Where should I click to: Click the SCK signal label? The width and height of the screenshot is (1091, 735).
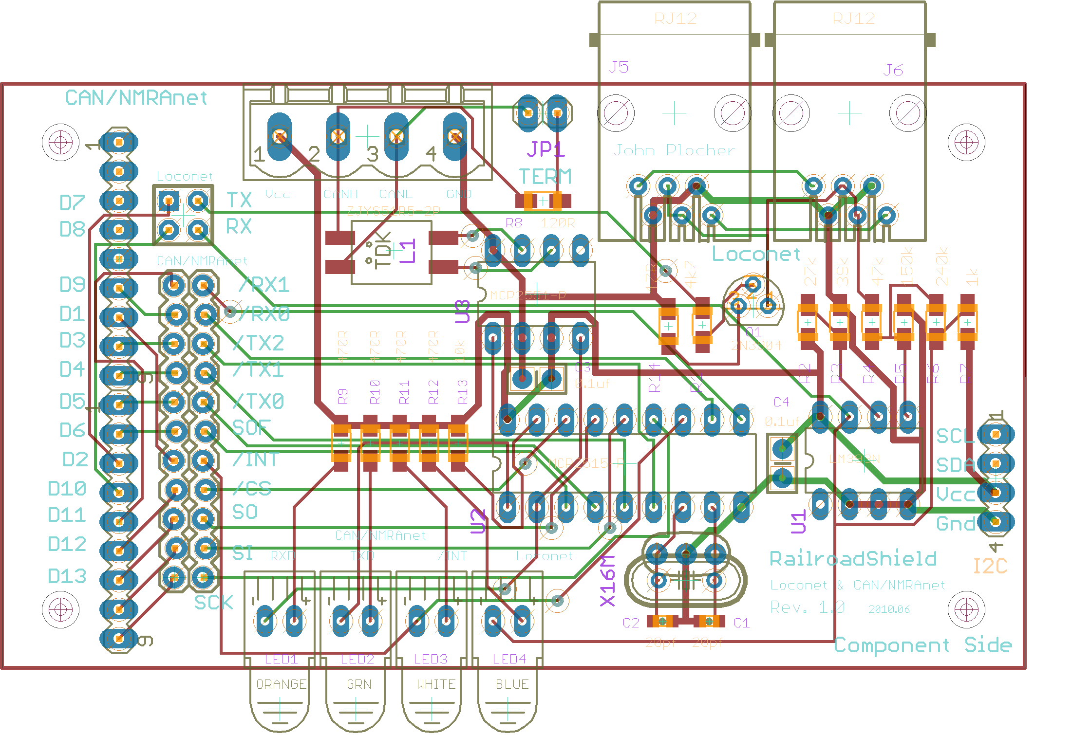click(214, 603)
